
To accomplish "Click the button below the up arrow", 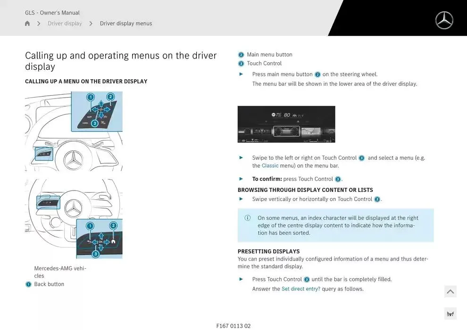I will tap(450, 314).
